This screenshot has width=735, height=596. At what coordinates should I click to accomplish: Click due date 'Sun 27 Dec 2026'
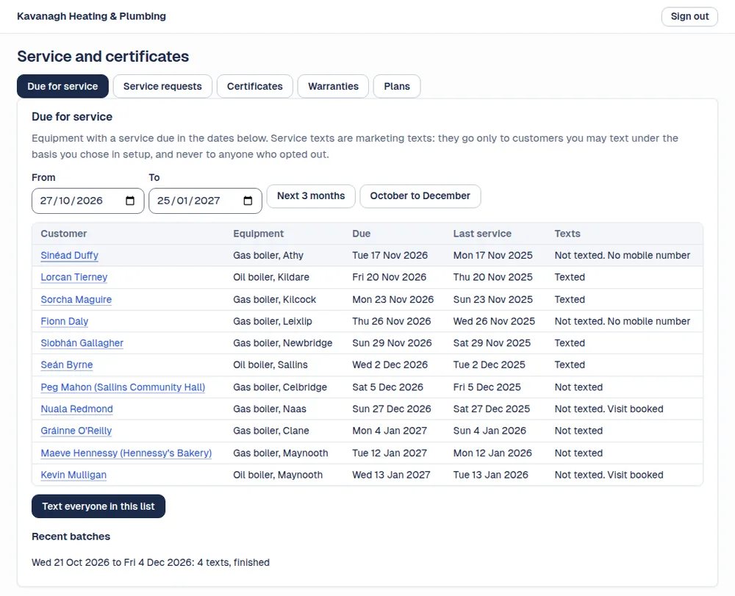click(392, 409)
